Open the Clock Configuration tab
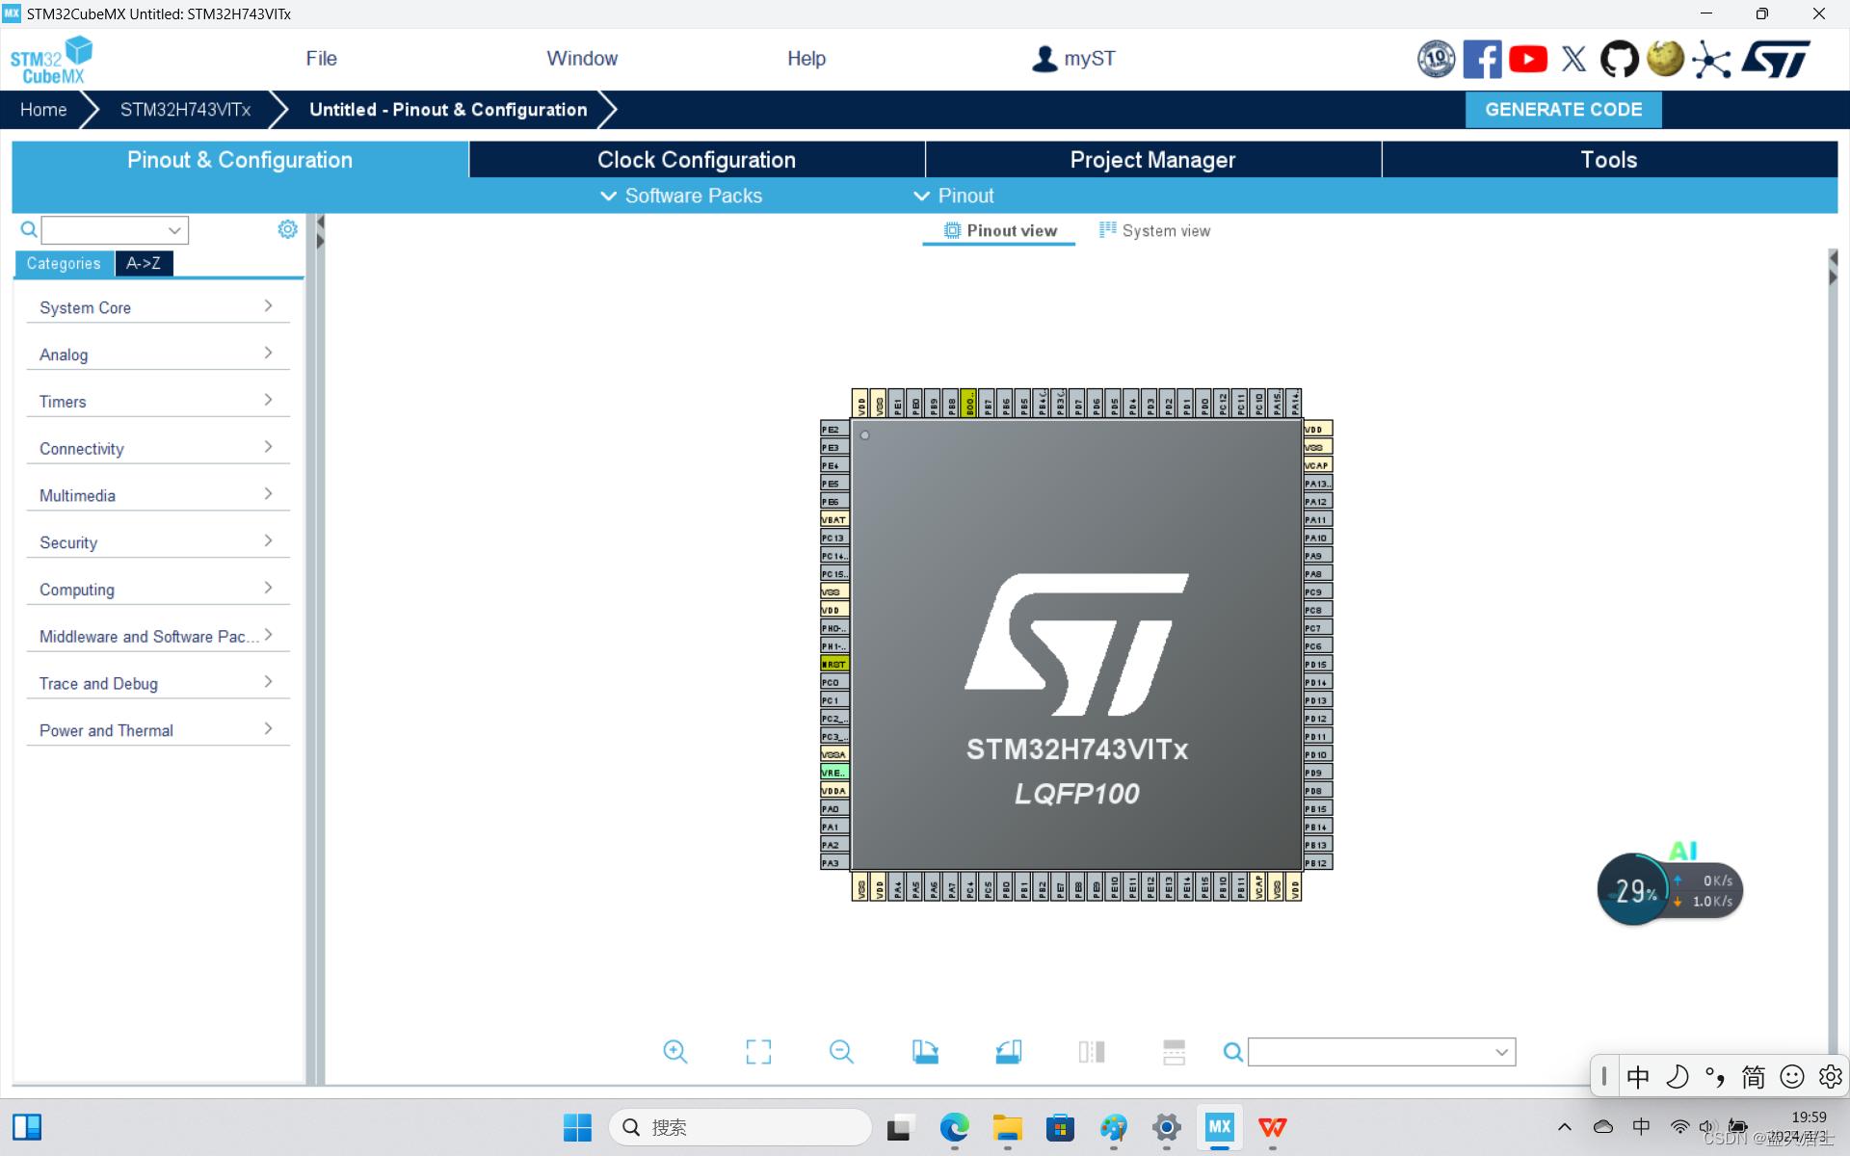 [x=697, y=160]
